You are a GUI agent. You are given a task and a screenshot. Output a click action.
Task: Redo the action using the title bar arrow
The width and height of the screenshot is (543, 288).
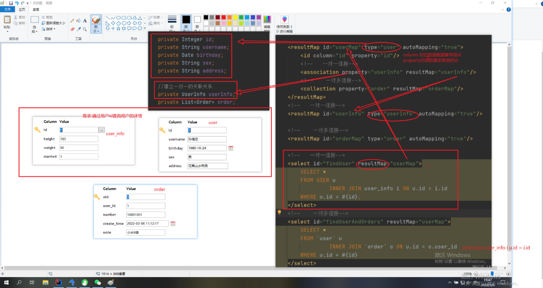coord(22,3)
